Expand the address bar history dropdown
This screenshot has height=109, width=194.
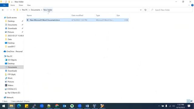pyautogui.click(x=141, y=10)
